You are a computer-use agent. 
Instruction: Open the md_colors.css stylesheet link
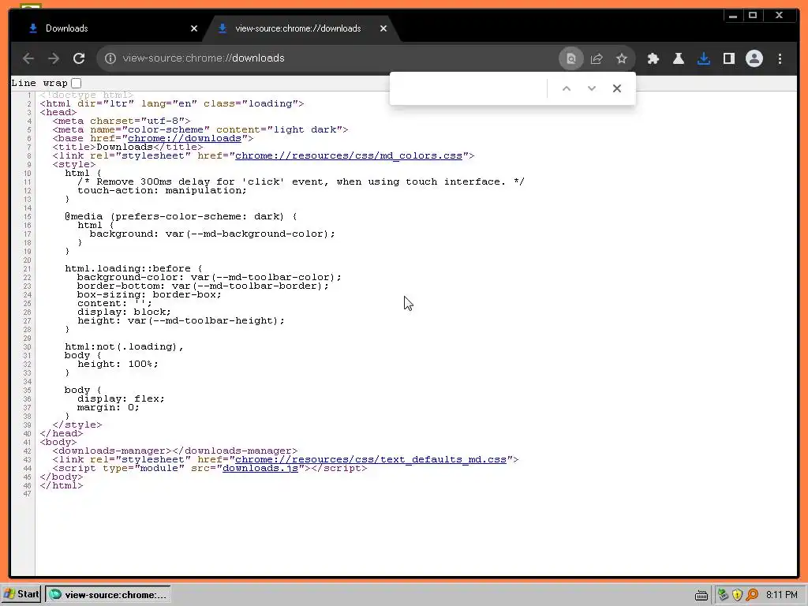[349, 155]
